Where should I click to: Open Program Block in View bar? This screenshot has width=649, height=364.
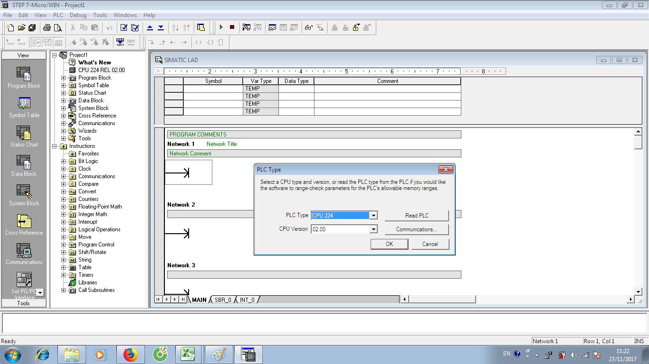(x=24, y=78)
